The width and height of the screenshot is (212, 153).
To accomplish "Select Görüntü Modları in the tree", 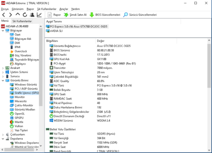I will (x=22, y=110).
